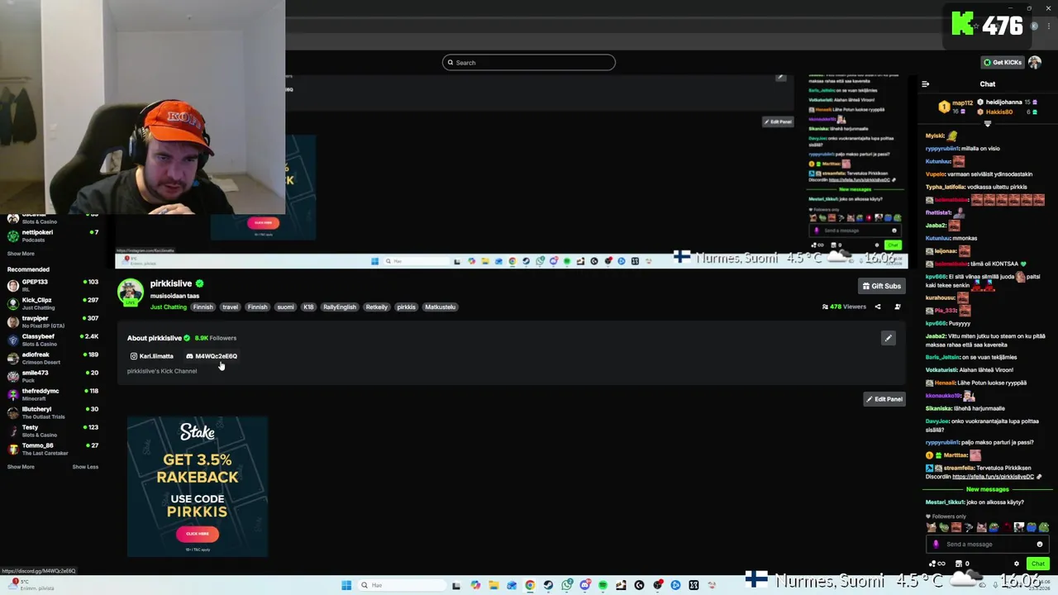
Task: Open Testy recommended channel
Action: (x=51, y=431)
